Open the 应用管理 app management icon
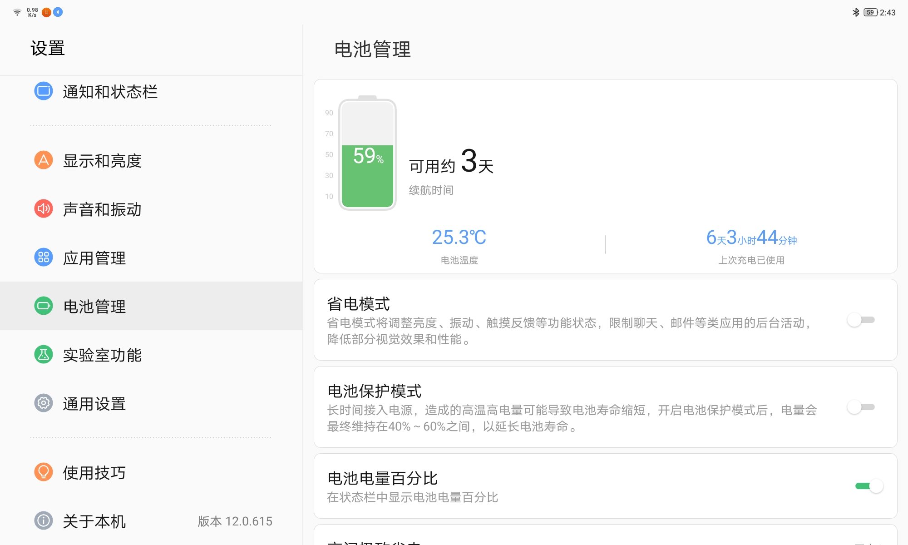The width and height of the screenshot is (908, 545). coord(43,258)
